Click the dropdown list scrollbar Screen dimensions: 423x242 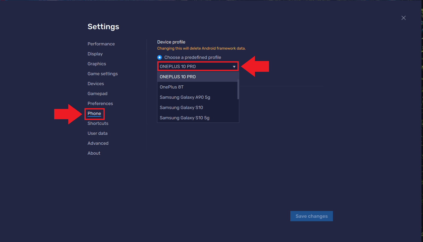[238, 89]
